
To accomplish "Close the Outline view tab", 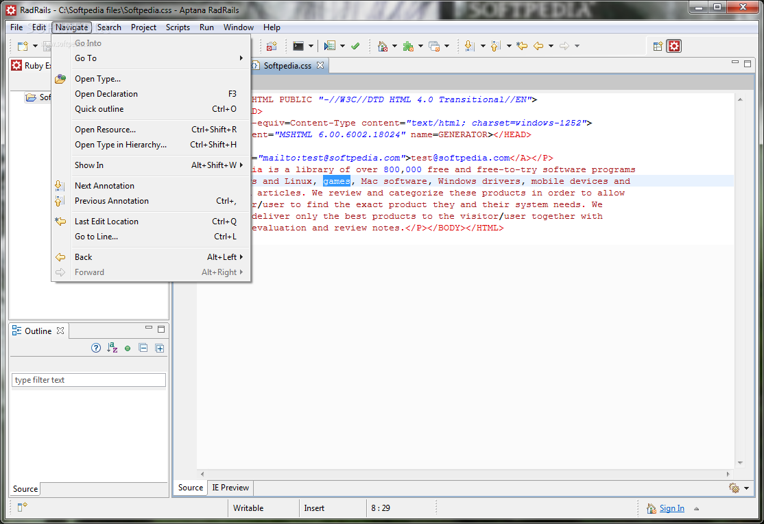I will 60,331.
